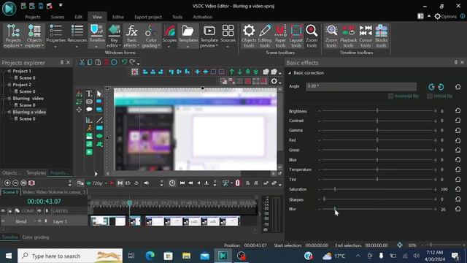This screenshot has width=467, height=263.
Task: Reset the Brightness value
Action: pyautogui.click(x=458, y=110)
